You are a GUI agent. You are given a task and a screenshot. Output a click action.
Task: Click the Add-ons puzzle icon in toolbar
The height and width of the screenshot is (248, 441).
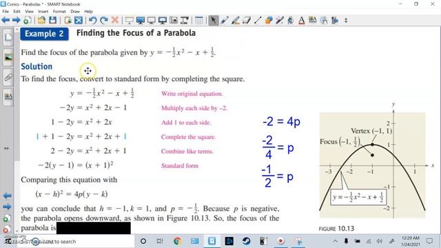(x=335, y=20)
